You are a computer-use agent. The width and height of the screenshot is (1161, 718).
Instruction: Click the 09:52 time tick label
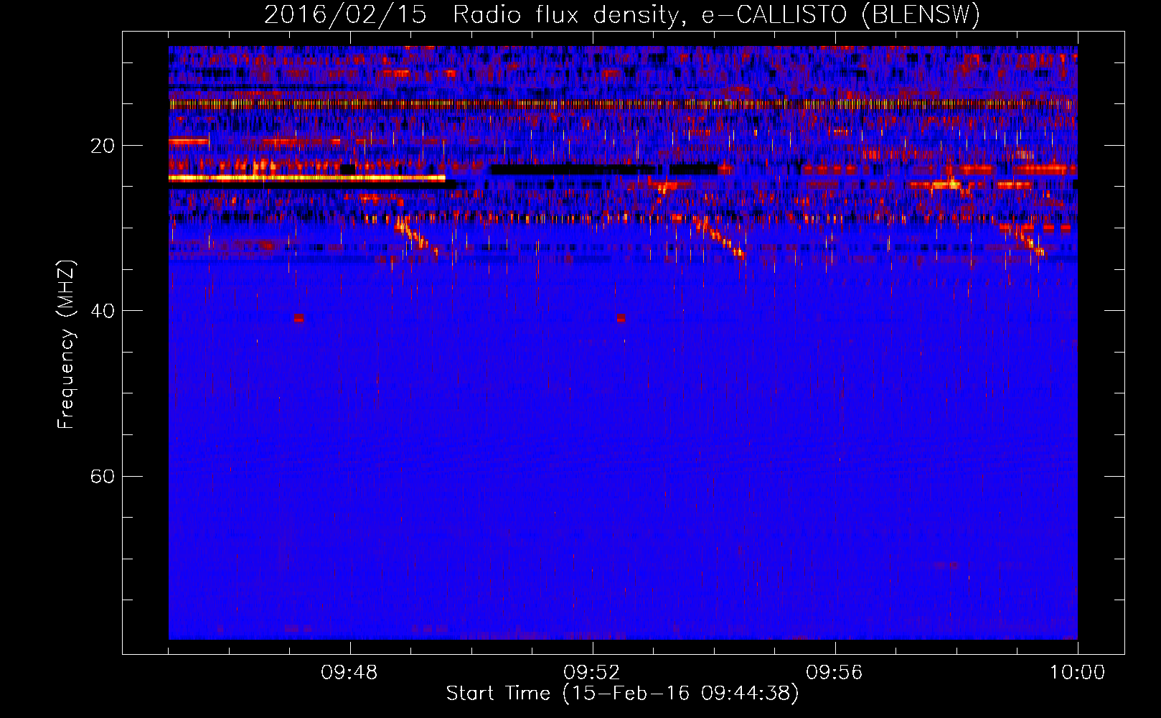[x=592, y=673]
